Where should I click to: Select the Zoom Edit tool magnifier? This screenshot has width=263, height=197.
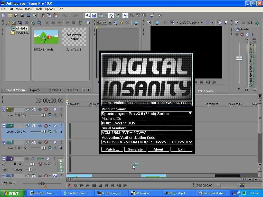pyautogui.click(x=144, y=15)
